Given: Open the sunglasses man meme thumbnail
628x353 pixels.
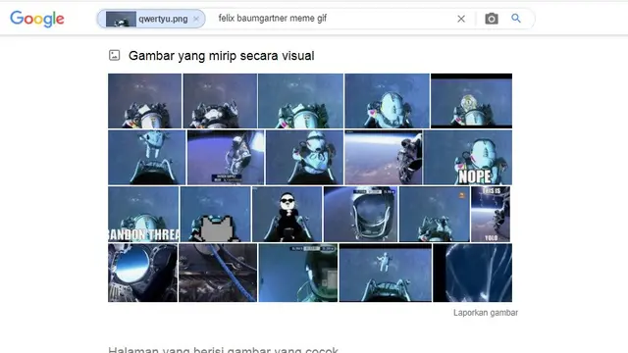Looking at the screenshot, I should pyautogui.click(x=287, y=214).
